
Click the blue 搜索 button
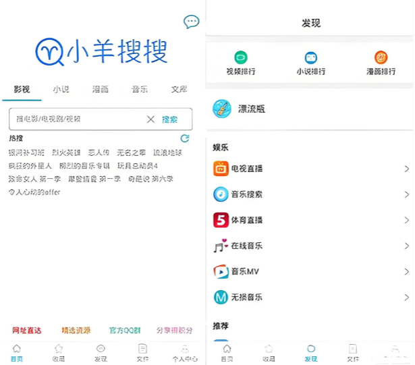[170, 119]
